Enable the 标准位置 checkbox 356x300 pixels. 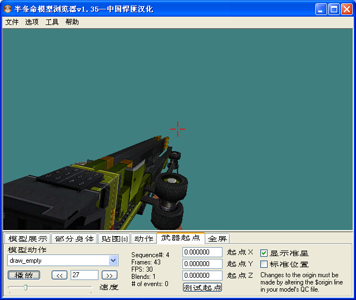[x=264, y=264]
